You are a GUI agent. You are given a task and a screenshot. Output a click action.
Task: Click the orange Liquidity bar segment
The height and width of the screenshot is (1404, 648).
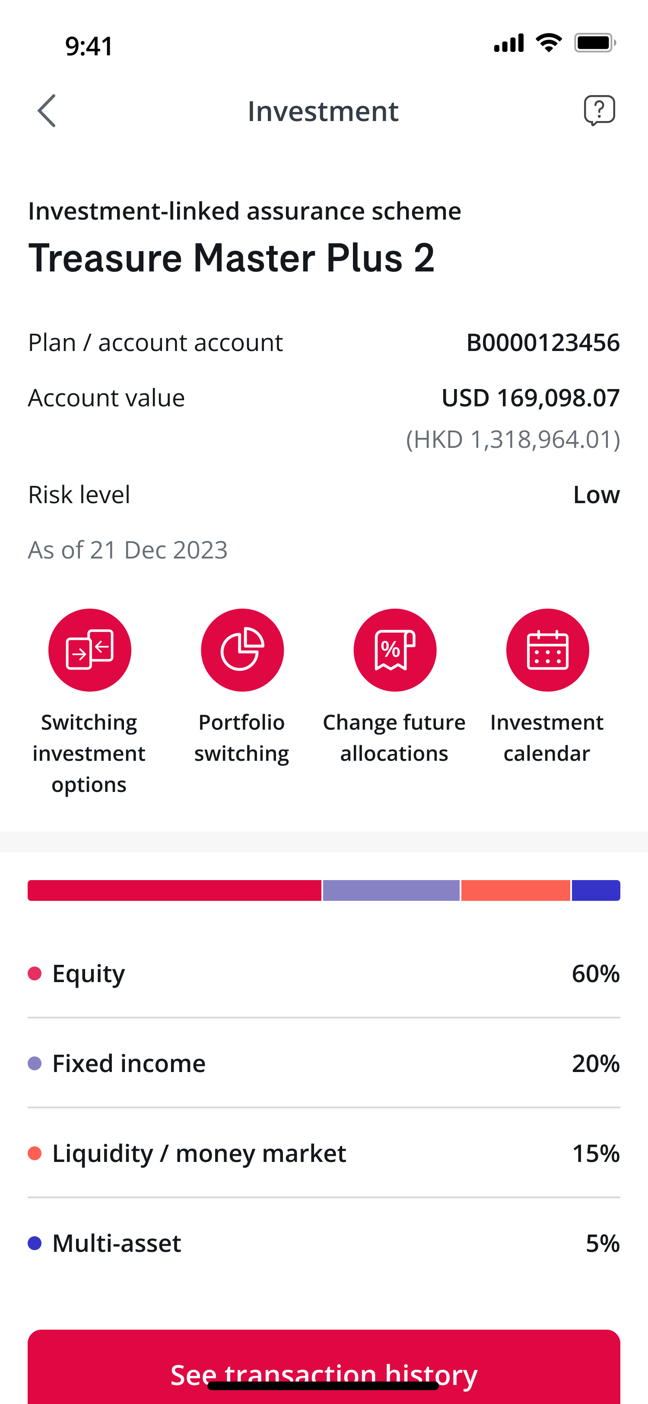pyautogui.click(x=515, y=890)
